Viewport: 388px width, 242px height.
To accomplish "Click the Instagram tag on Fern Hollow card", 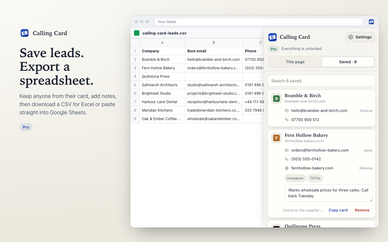I will [295, 178].
